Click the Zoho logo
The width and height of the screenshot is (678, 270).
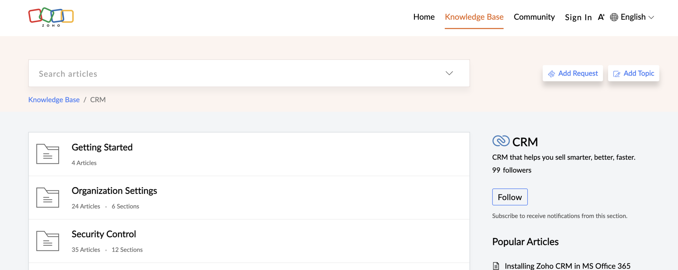(x=51, y=17)
